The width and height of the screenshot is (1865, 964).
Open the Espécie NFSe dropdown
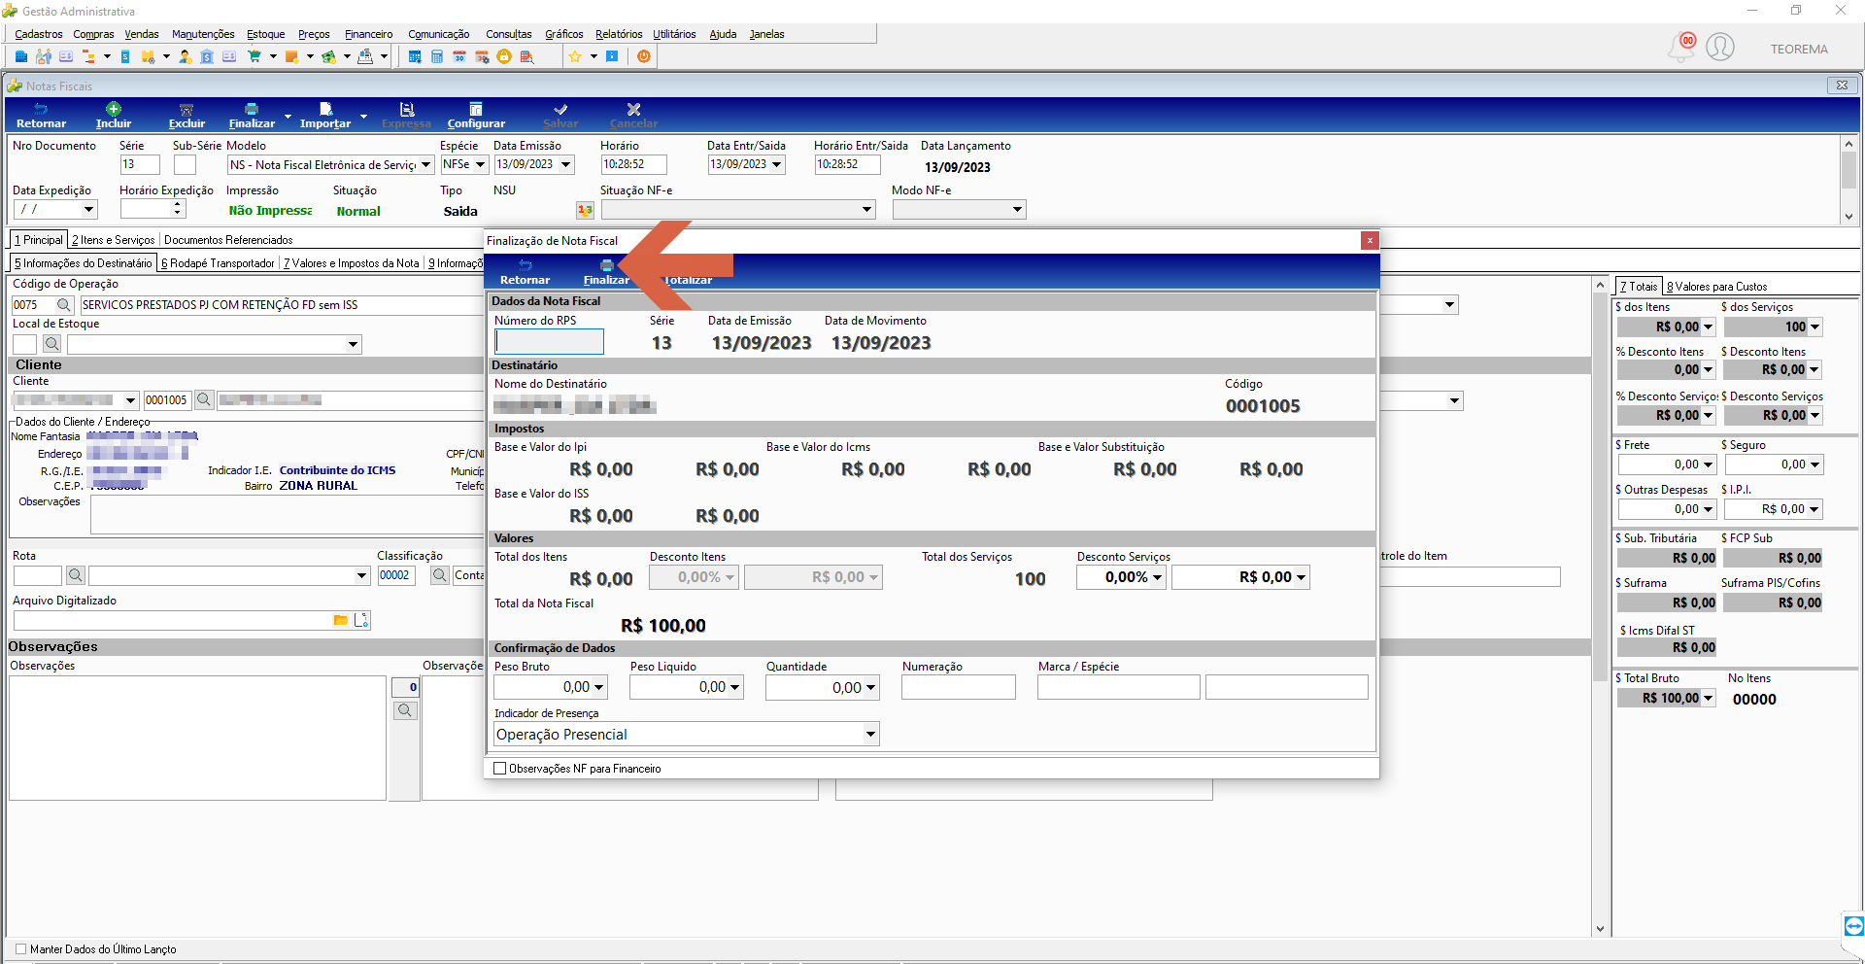click(x=480, y=165)
